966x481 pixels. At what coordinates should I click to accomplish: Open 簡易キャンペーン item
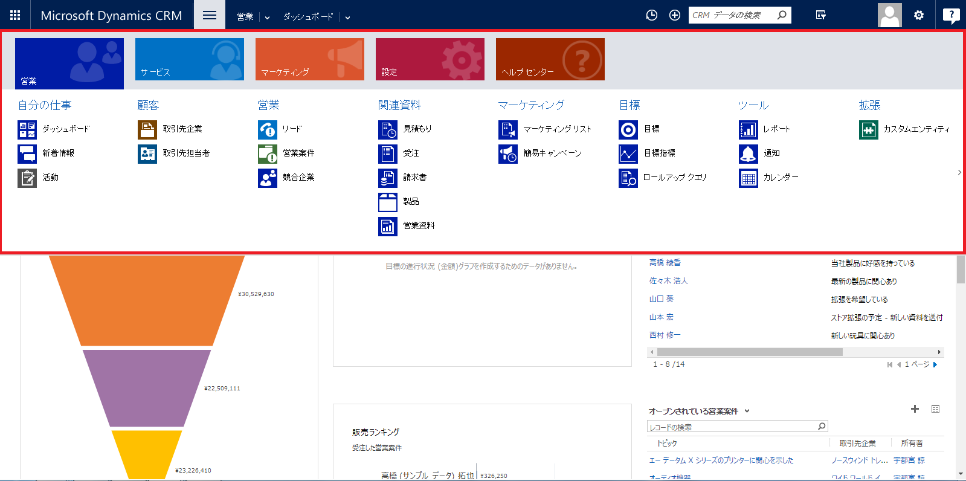541,153
